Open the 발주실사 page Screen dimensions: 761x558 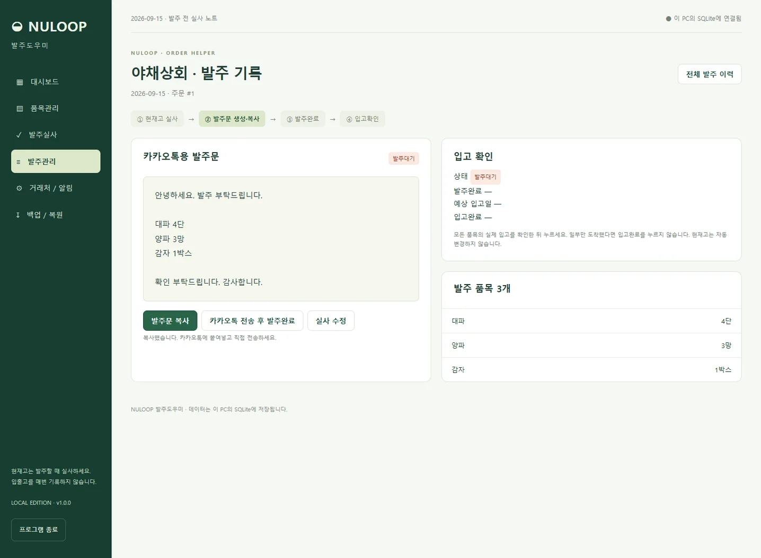pos(56,135)
